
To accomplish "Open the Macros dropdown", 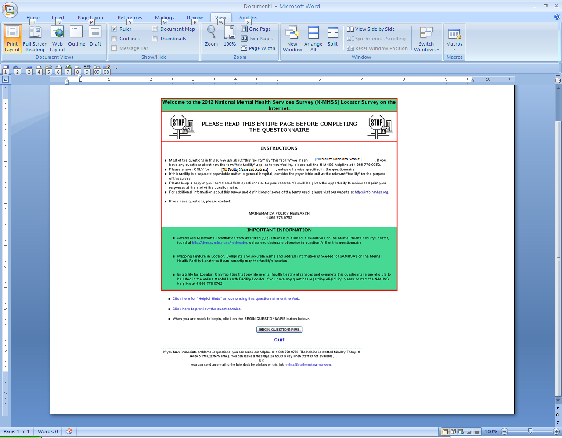I will click(454, 39).
